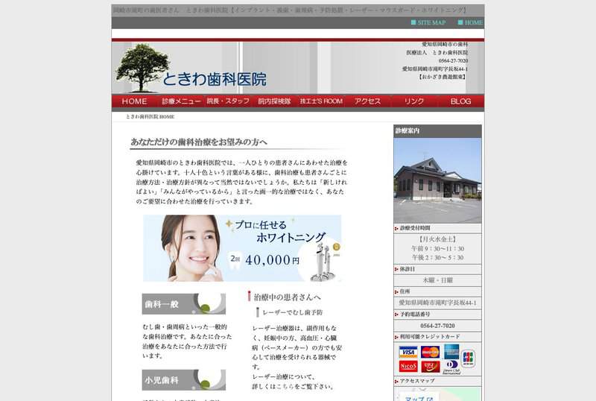Select HOME in the red navigation bar

[x=135, y=101]
